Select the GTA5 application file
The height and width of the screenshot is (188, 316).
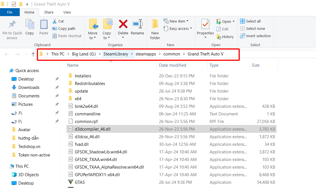click(80, 182)
